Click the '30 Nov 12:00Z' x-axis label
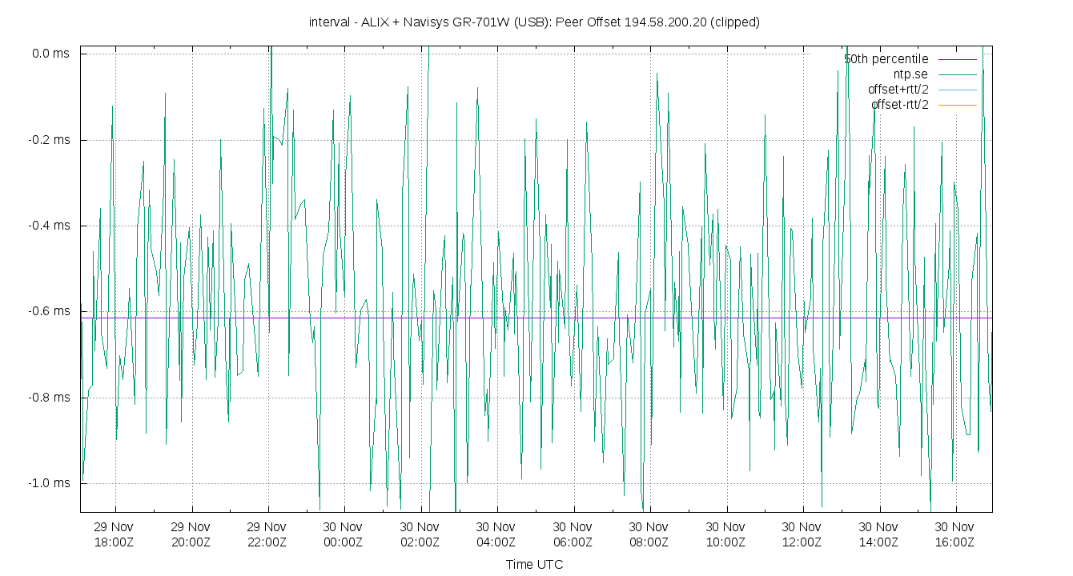 pyautogui.click(x=802, y=534)
